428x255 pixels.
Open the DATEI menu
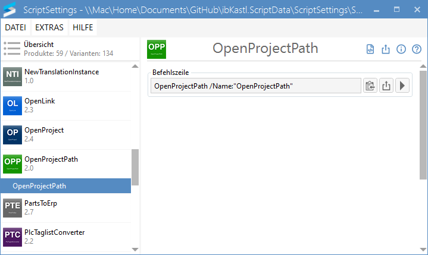coord(17,27)
